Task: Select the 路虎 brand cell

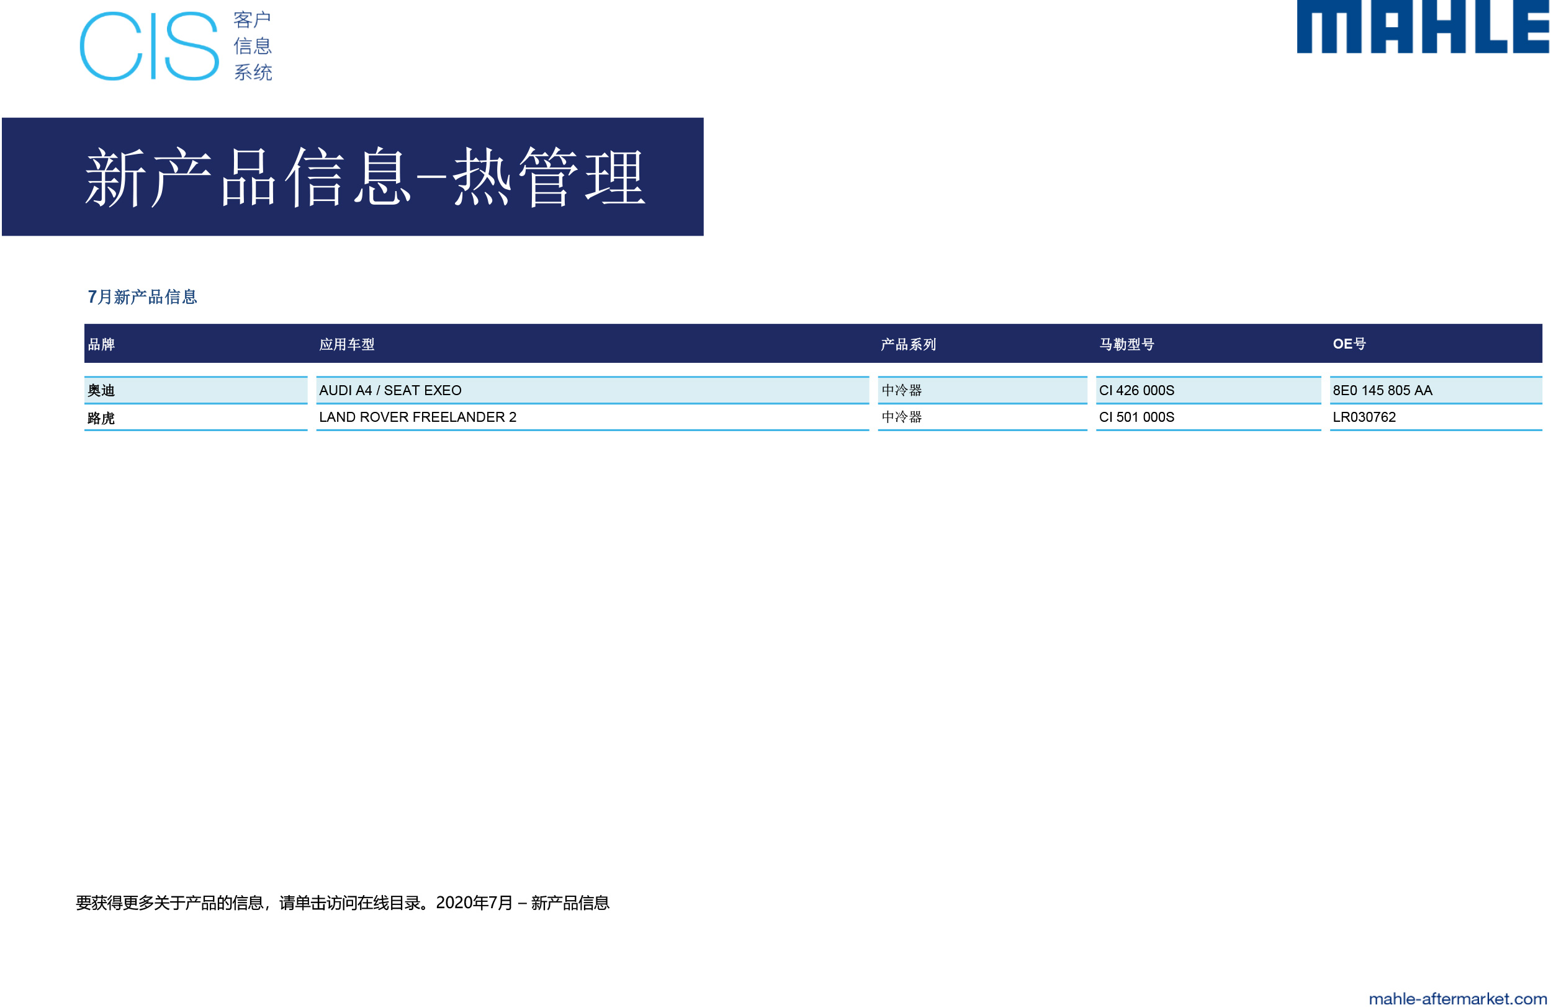Action: (196, 417)
